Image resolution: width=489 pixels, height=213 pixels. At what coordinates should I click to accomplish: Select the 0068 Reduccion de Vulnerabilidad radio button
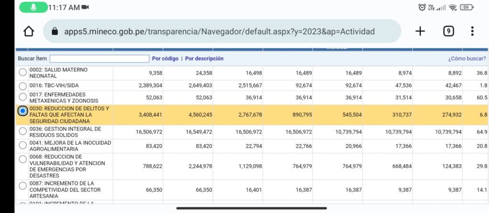(x=22, y=159)
